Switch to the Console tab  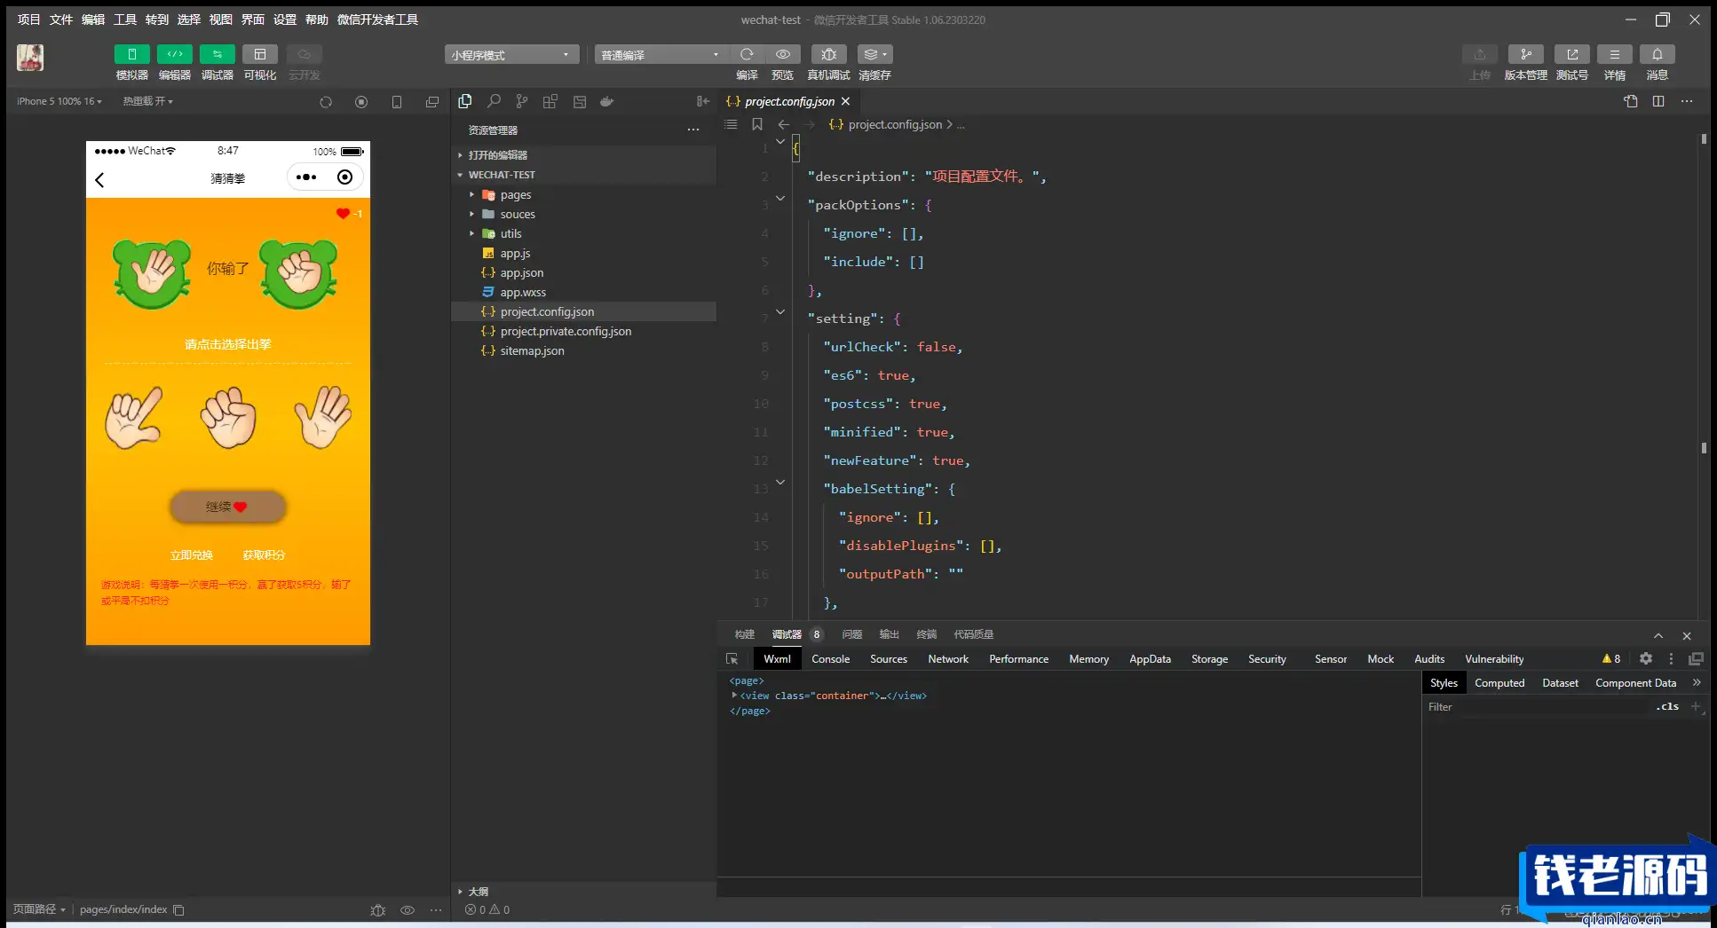tap(830, 658)
